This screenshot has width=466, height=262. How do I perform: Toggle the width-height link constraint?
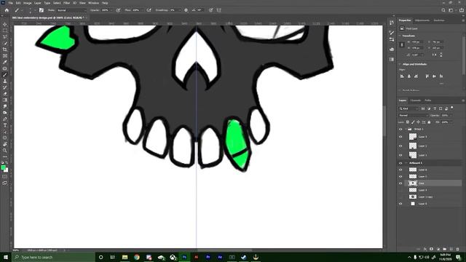(x=402, y=45)
